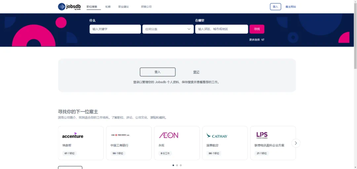This screenshot has height=169, width=357.
Task: Open the 在哪里 location suggestion field
Action: [x=221, y=29]
